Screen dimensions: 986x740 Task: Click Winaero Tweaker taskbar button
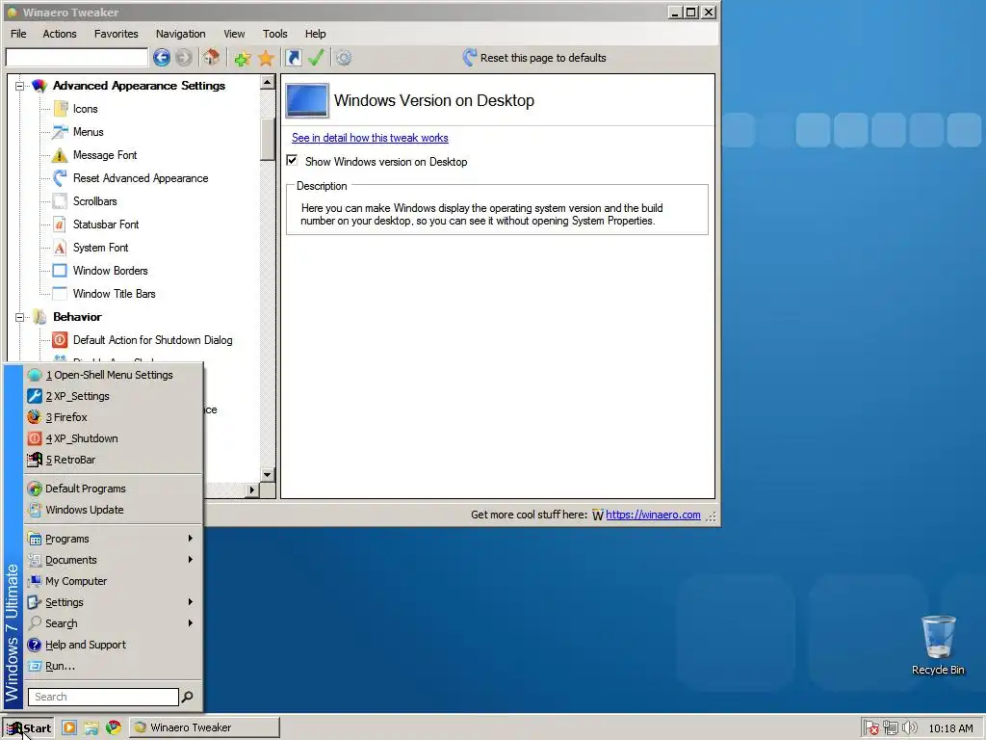click(205, 727)
